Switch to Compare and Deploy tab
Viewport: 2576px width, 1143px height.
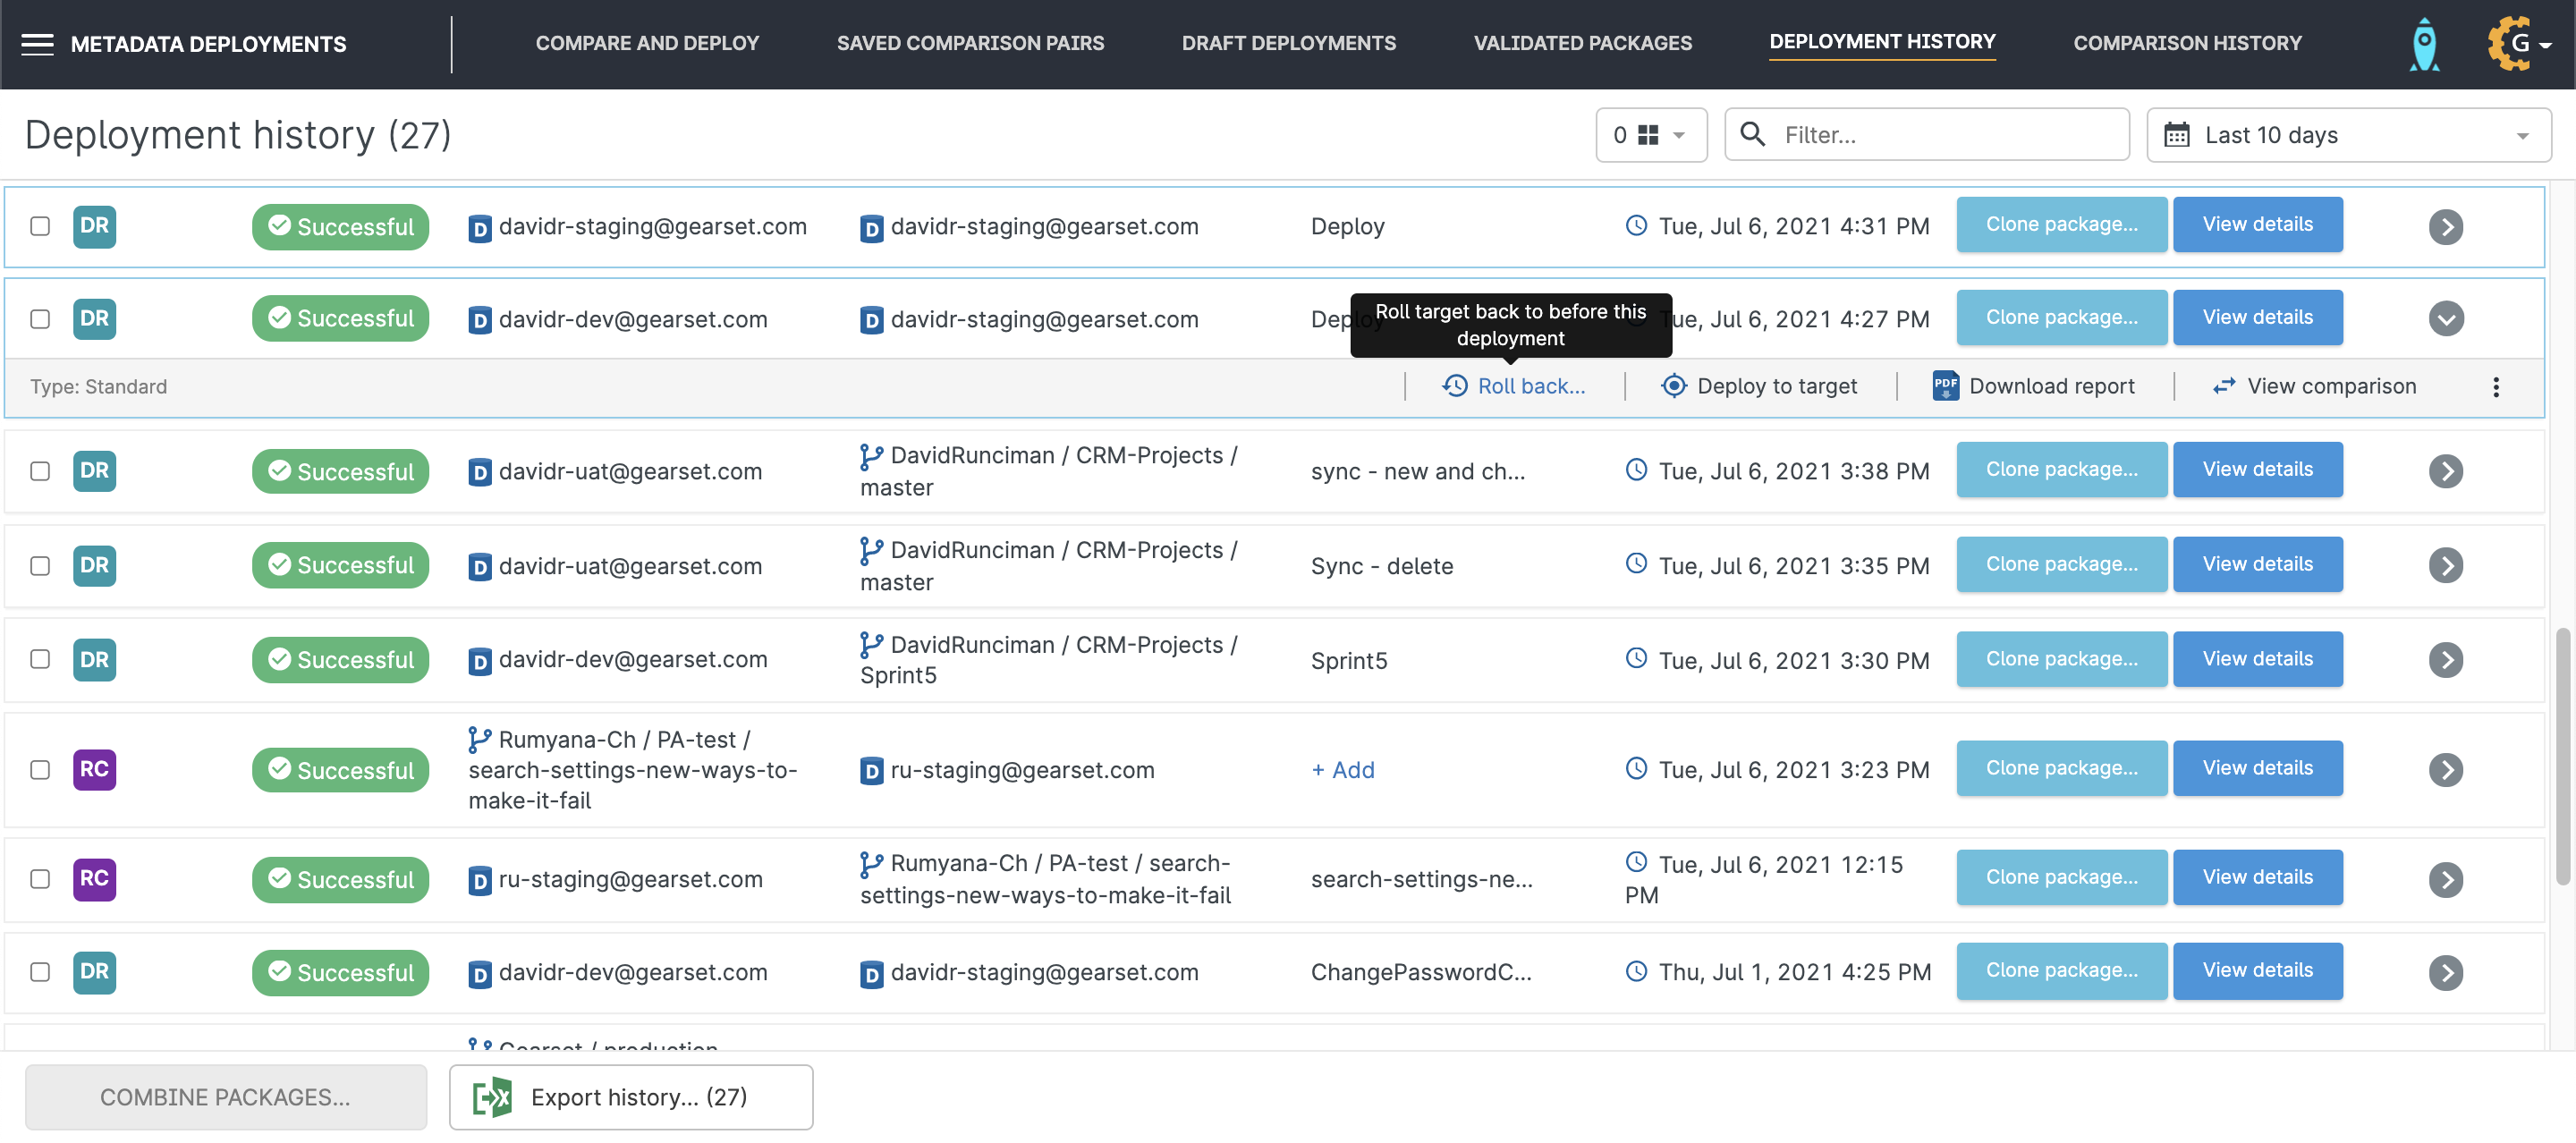point(647,43)
